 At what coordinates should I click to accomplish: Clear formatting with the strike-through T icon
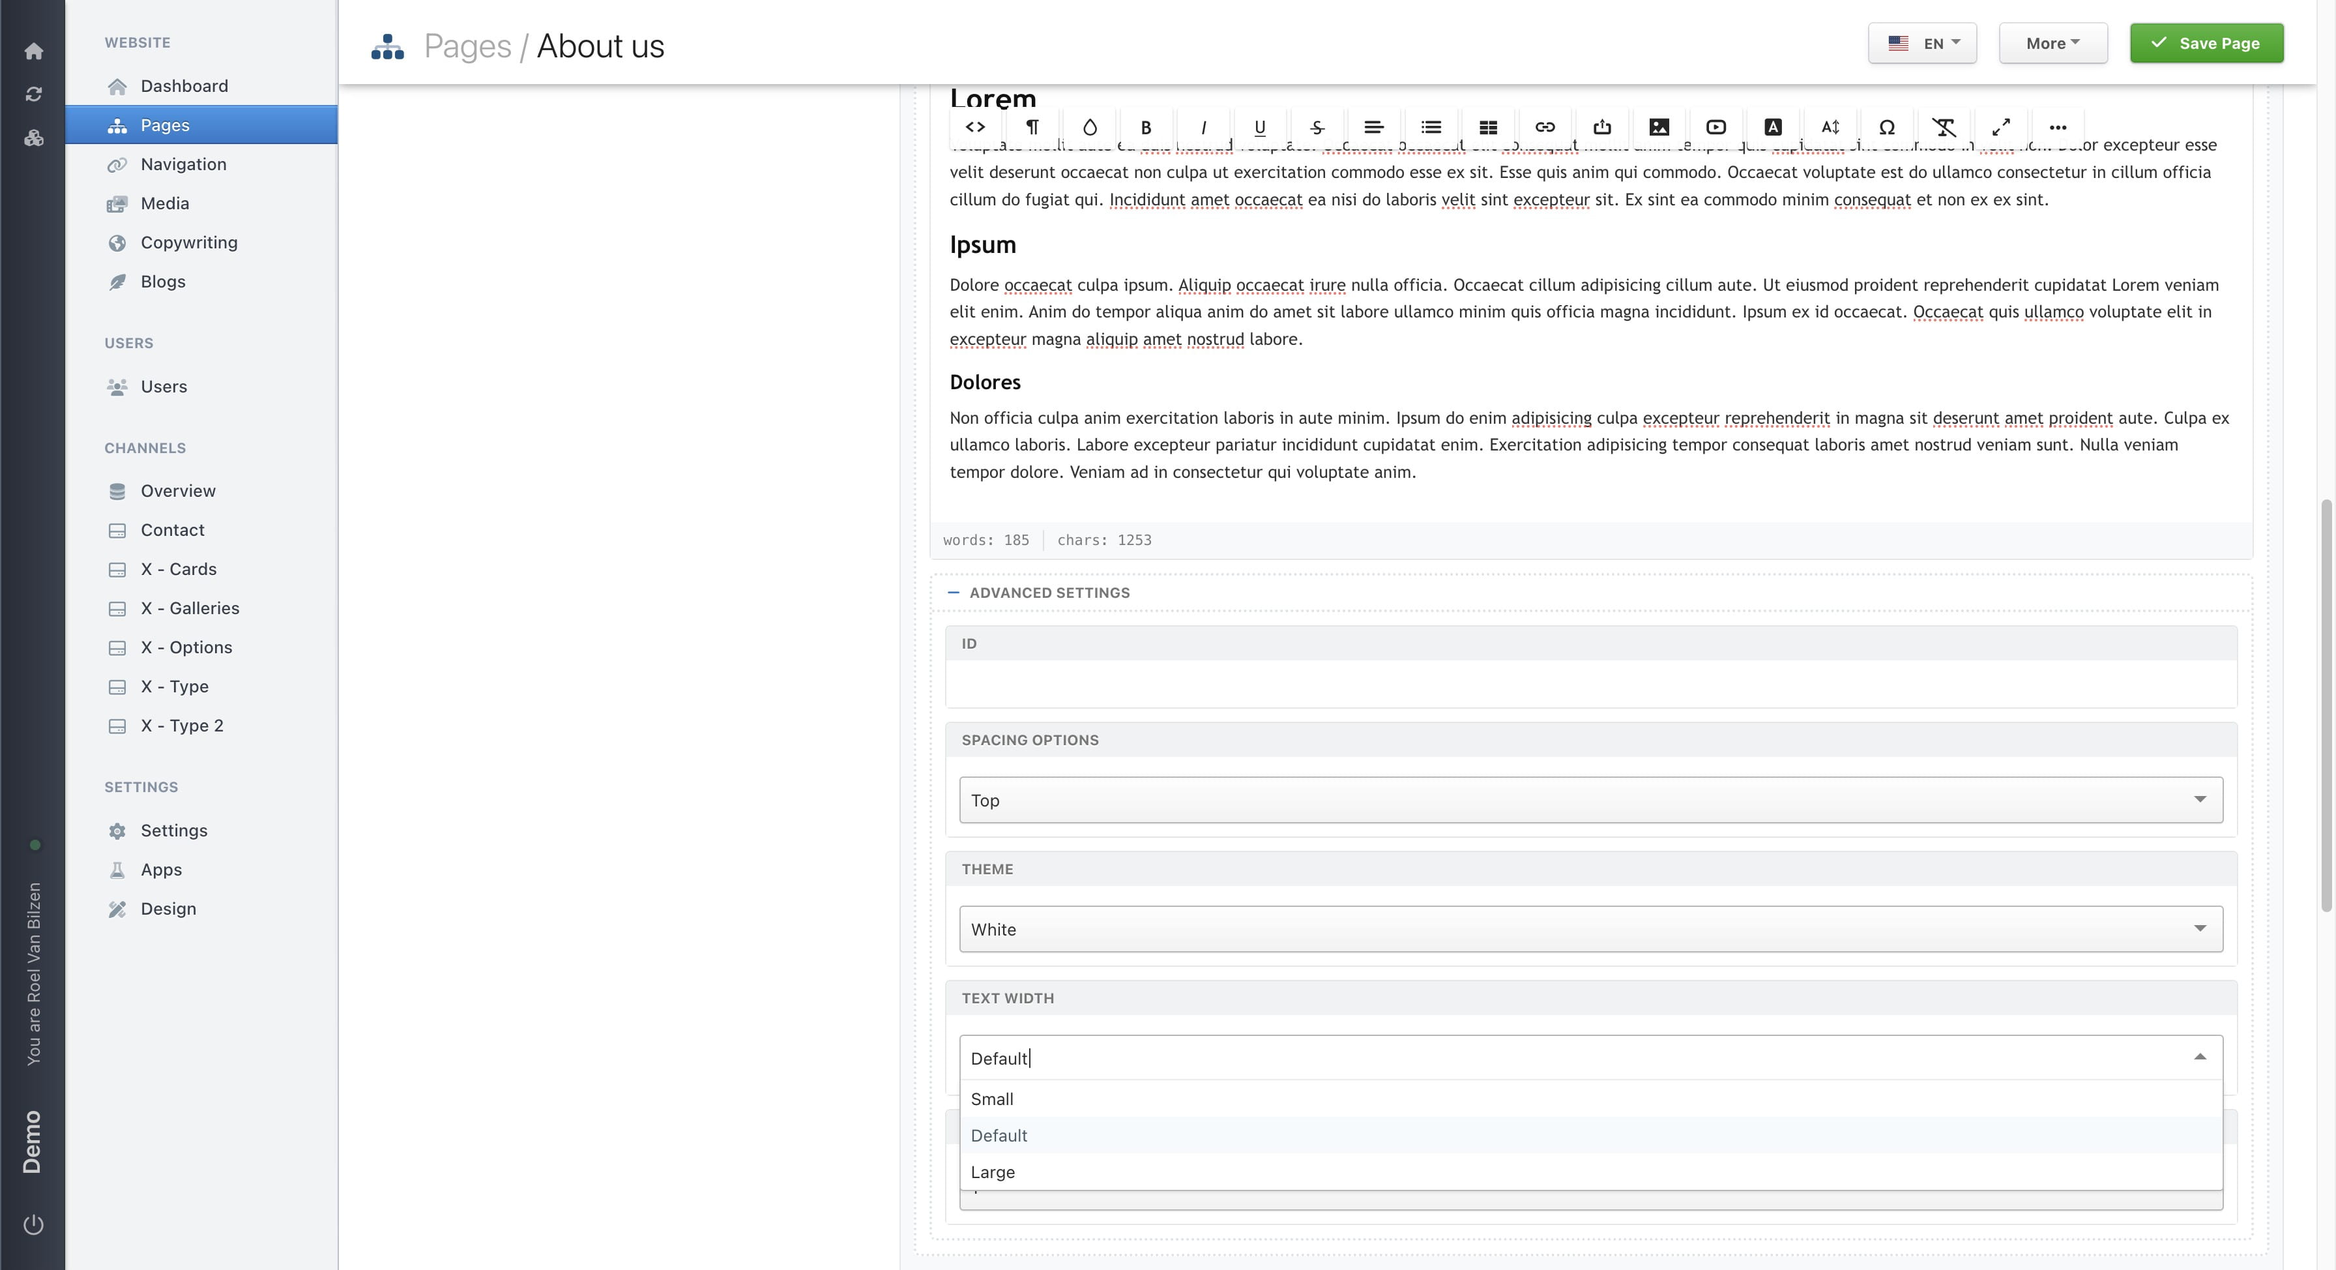tap(1944, 127)
